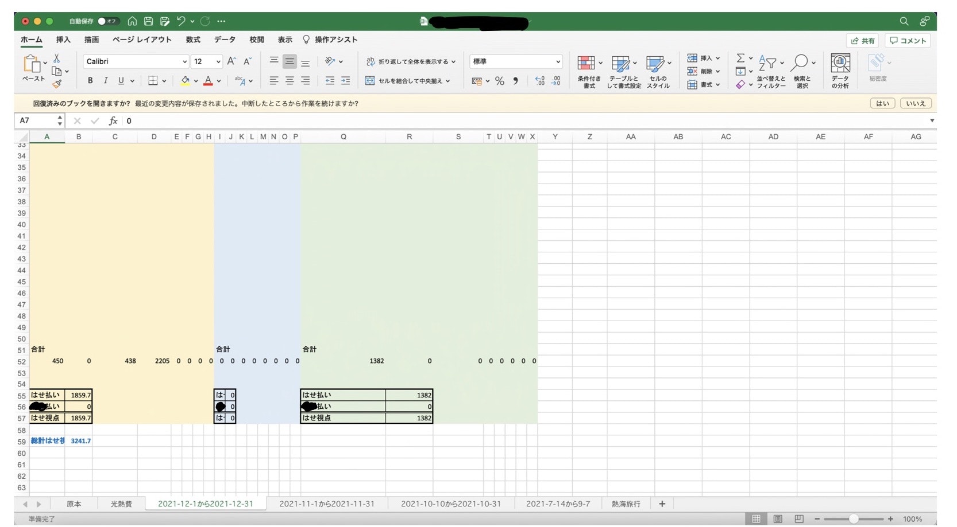The height and width of the screenshot is (527, 957).
Task: Click いいえ on recovery message bar
Action: [916, 103]
